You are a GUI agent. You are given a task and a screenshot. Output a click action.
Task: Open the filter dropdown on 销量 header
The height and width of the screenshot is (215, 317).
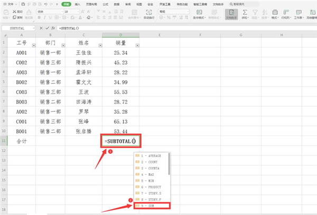(x=137, y=45)
